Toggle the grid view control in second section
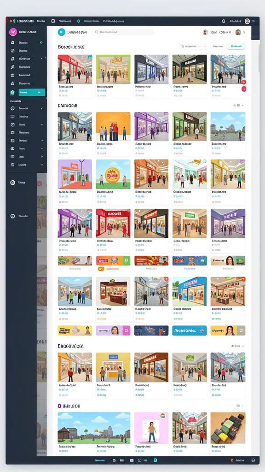Screen dimensions: 265x472 coord(238,106)
